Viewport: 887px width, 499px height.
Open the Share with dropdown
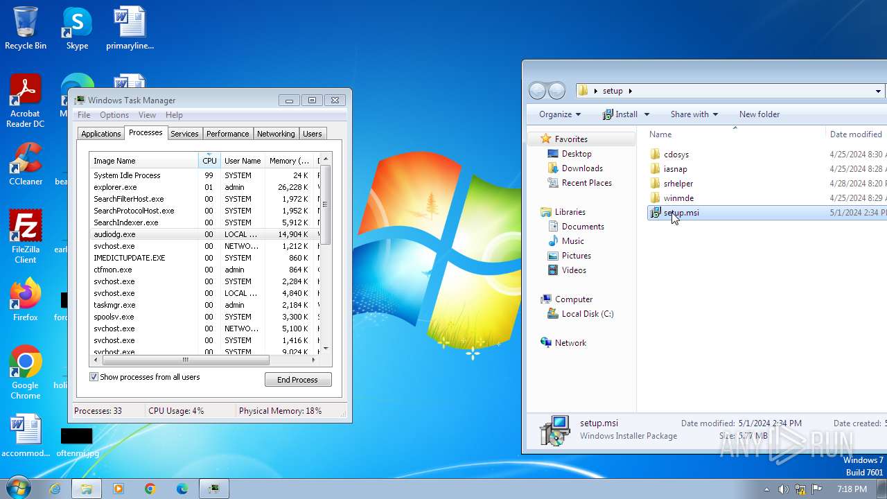[694, 114]
